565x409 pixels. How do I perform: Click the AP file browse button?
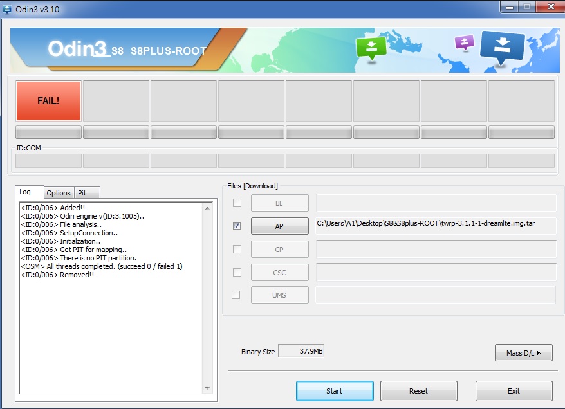click(280, 226)
